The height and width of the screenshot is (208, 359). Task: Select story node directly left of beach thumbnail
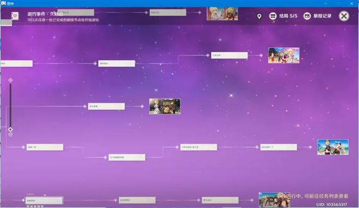278,147
